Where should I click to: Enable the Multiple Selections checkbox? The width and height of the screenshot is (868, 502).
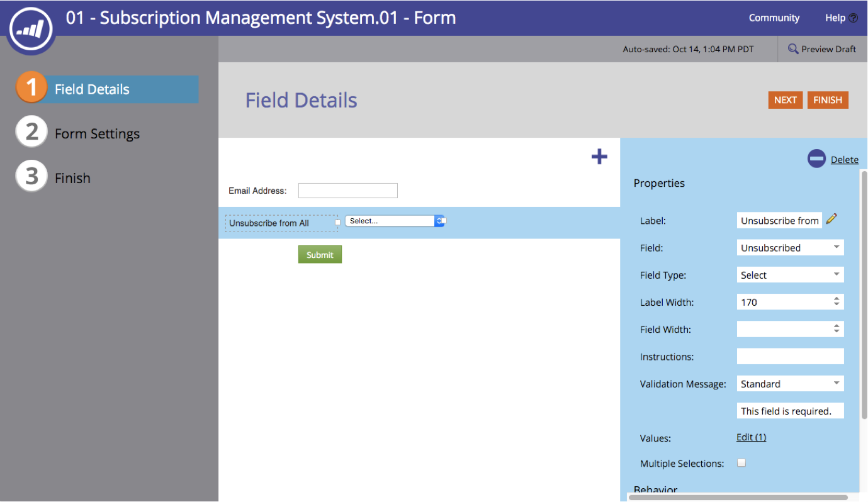pyautogui.click(x=741, y=463)
